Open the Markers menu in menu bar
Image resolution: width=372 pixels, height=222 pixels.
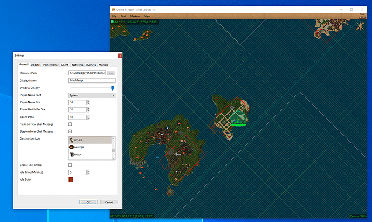tap(135, 16)
